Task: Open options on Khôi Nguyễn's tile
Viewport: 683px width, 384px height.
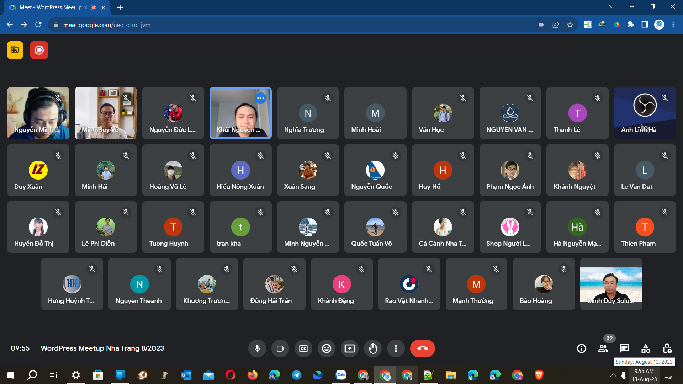Action: click(261, 98)
